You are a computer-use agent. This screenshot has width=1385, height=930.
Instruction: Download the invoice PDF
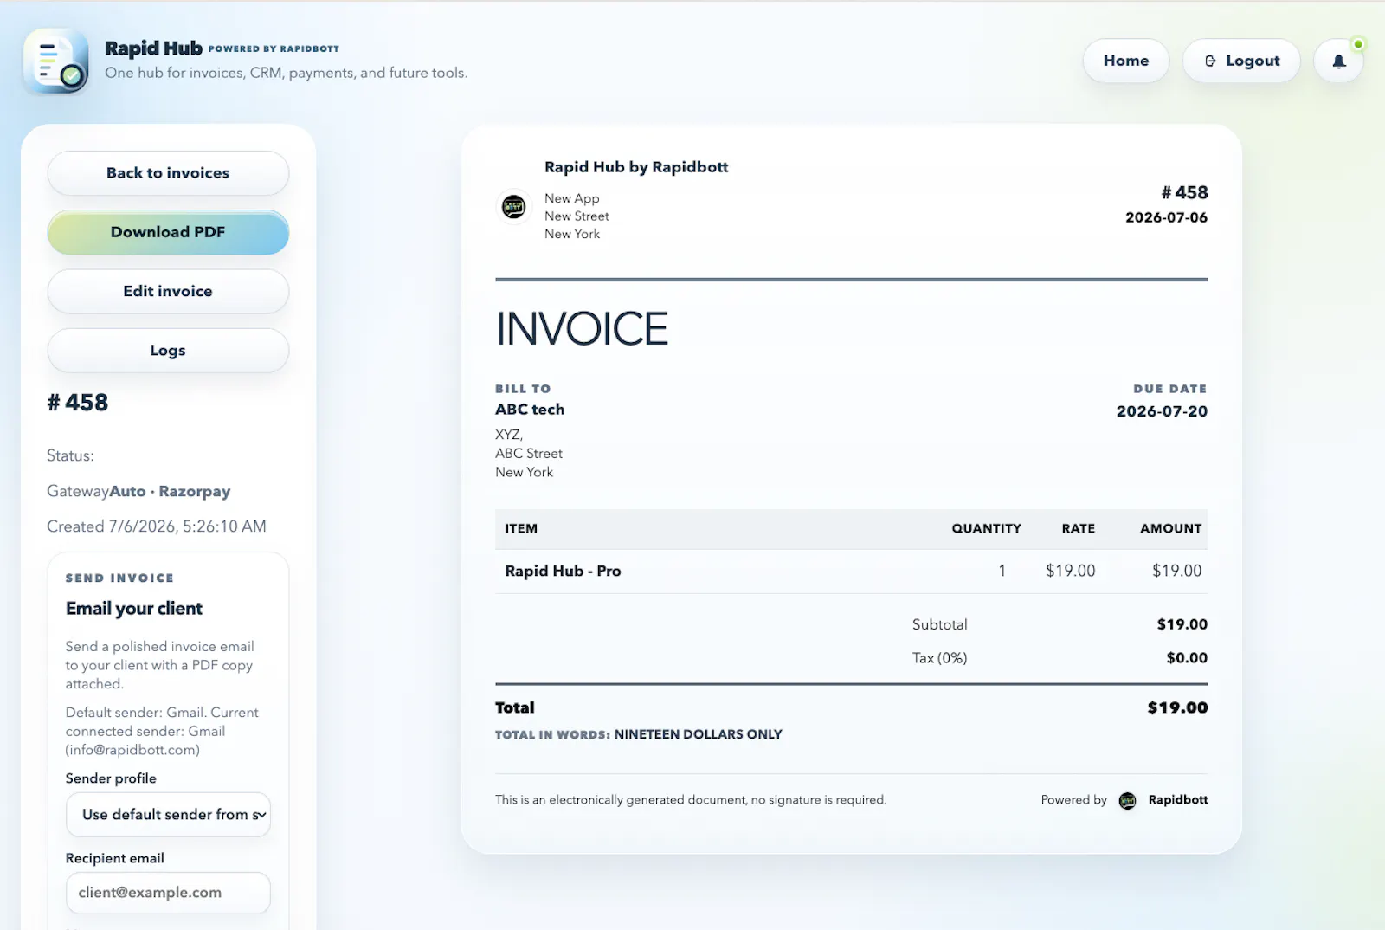pyautogui.click(x=168, y=232)
